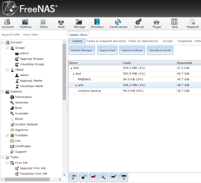Click the Boot icon in the tree
Screen dimensions: 201x183
pos(12,108)
